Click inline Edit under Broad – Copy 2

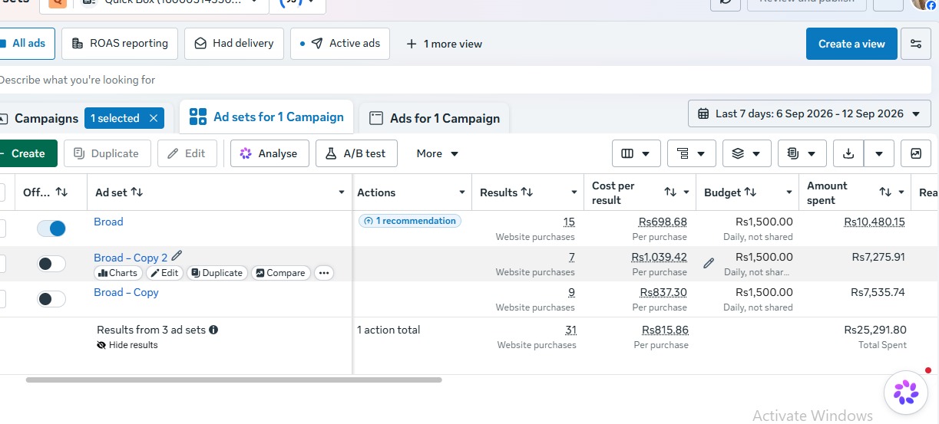pyautogui.click(x=164, y=273)
